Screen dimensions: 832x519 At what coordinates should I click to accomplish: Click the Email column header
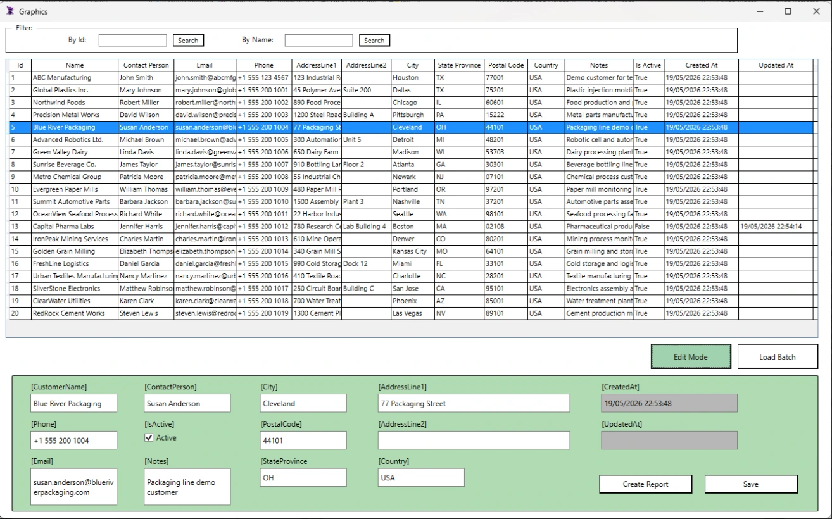205,65
